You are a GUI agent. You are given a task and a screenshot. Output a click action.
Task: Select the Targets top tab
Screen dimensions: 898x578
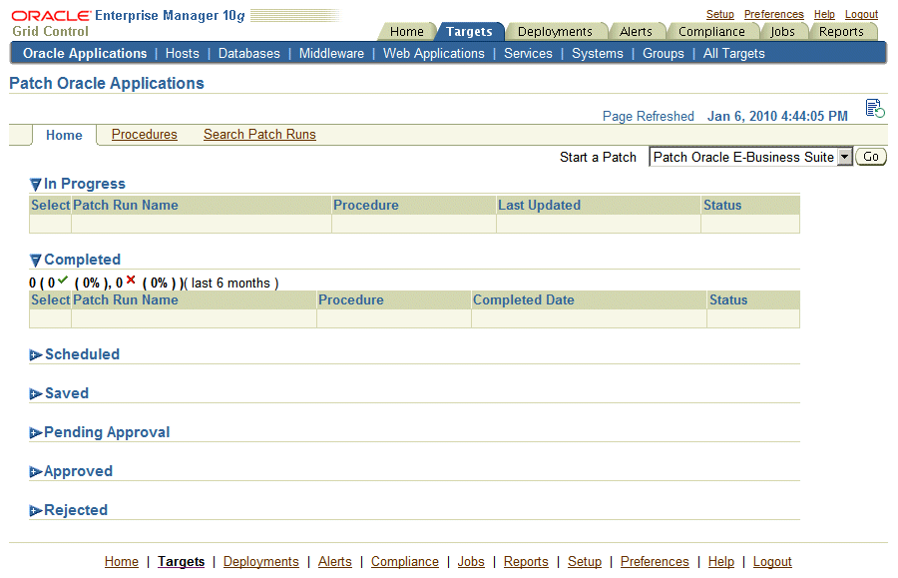pos(469,32)
